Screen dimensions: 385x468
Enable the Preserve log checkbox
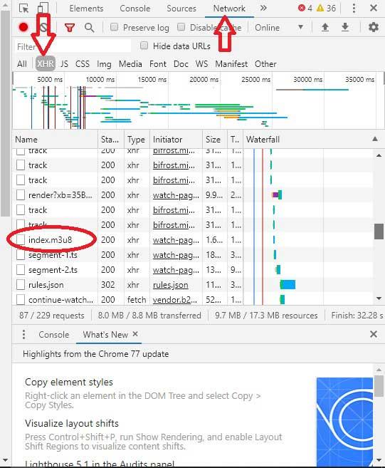[114, 27]
